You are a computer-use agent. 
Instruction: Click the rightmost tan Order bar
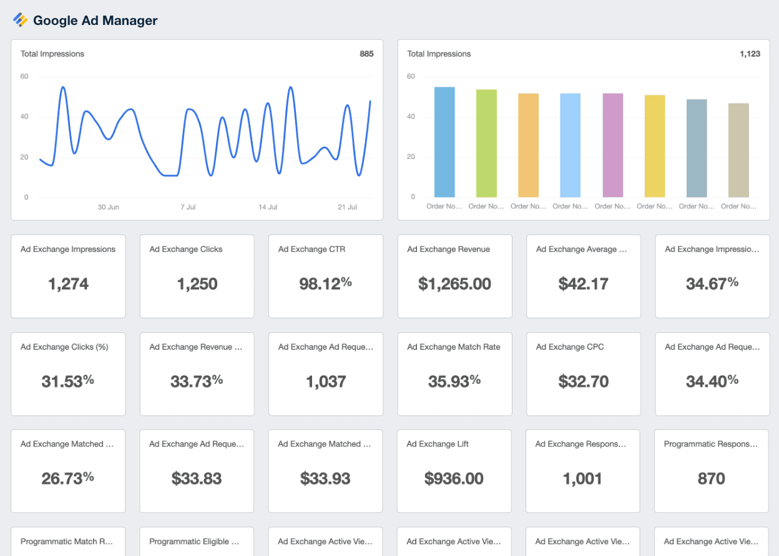coord(738,148)
